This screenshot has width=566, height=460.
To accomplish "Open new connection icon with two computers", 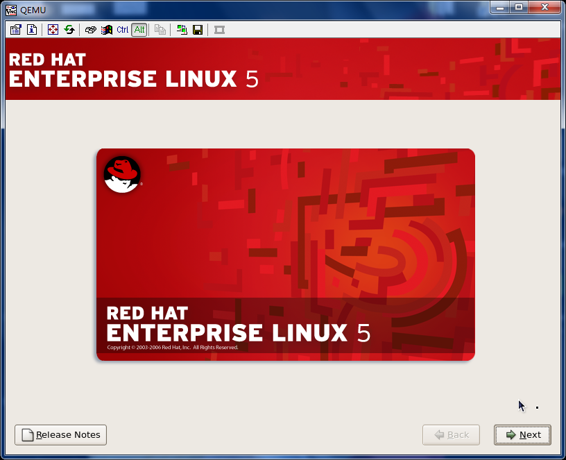I will click(182, 30).
